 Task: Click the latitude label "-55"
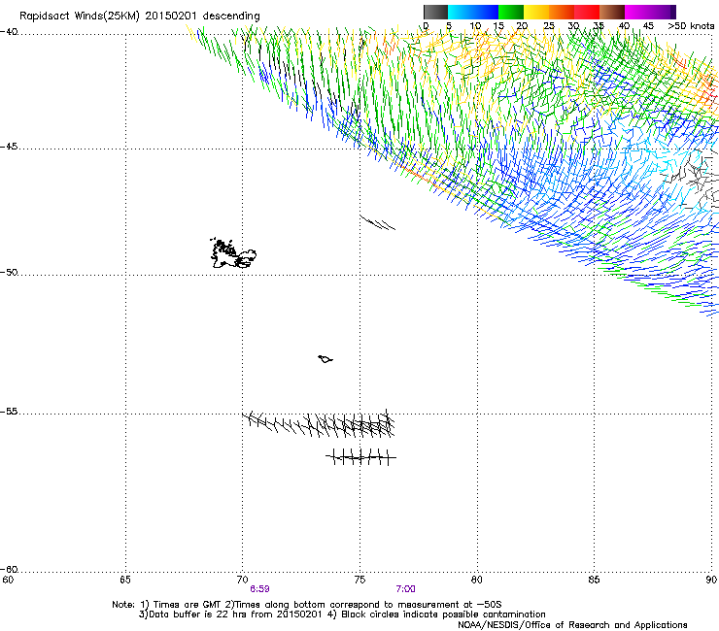coord(9,412)
